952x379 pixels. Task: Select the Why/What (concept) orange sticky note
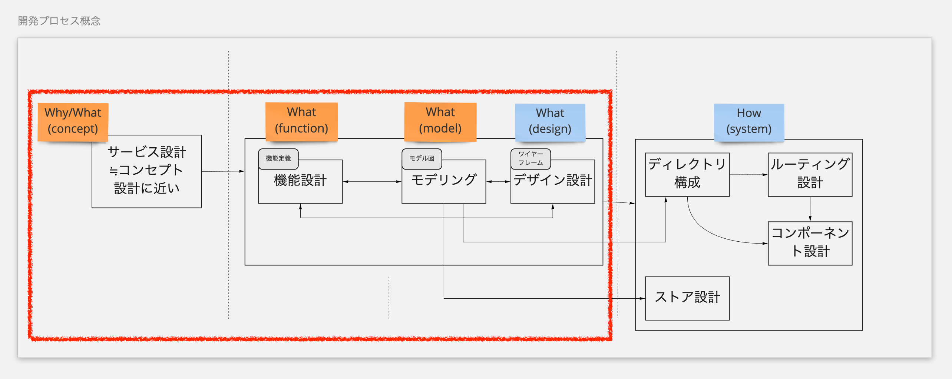[73, 121]
